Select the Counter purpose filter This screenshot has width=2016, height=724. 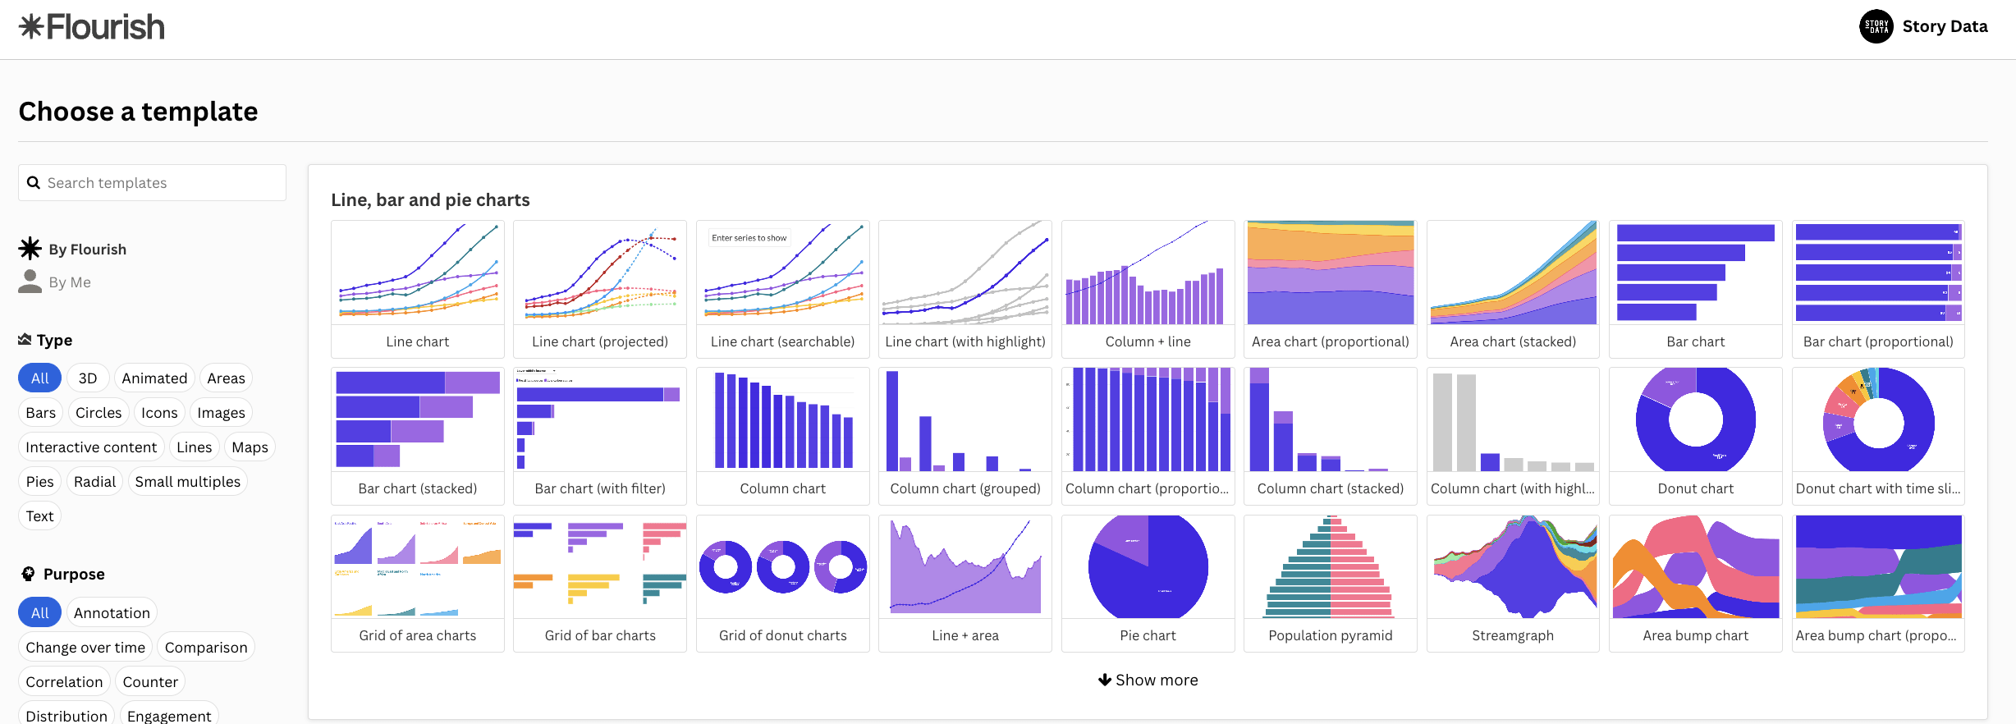[x=150, y=682]
